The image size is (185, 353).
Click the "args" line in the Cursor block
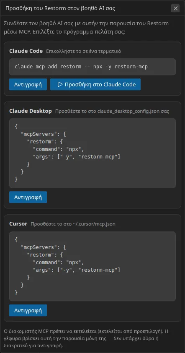(x=77, y=270)
